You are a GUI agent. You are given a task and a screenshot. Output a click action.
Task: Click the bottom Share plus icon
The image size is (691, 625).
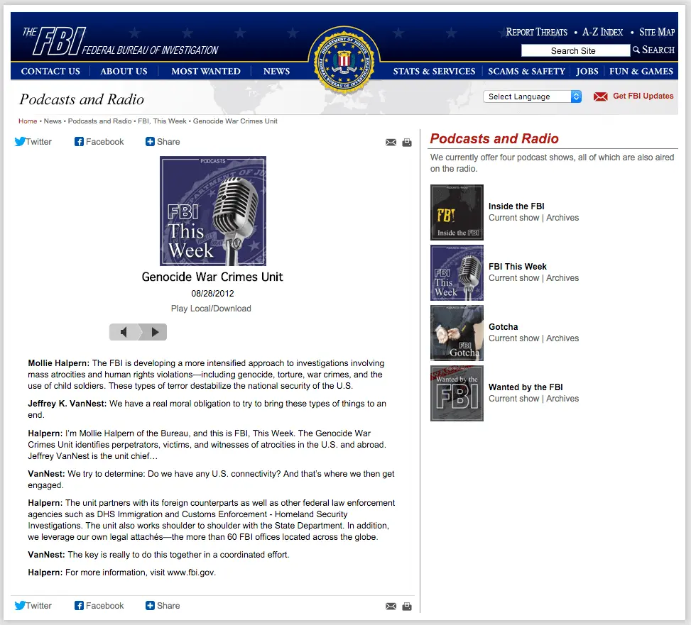[x=150, y=606]
